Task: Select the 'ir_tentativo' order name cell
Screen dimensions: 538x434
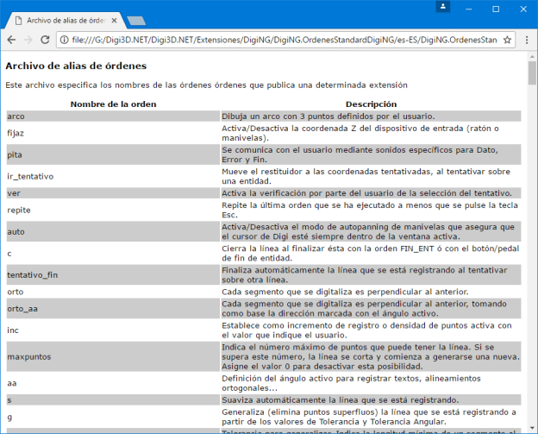Action: (x=30, y=176)
